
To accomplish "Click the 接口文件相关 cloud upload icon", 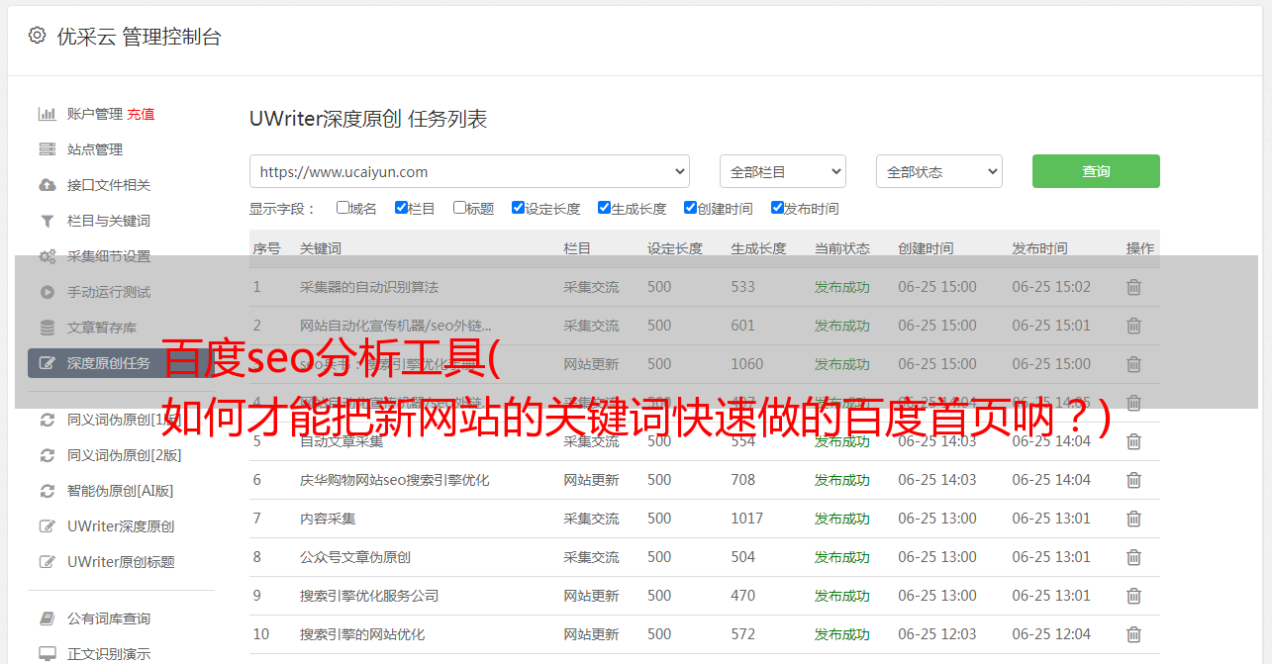I will [47, 185].
